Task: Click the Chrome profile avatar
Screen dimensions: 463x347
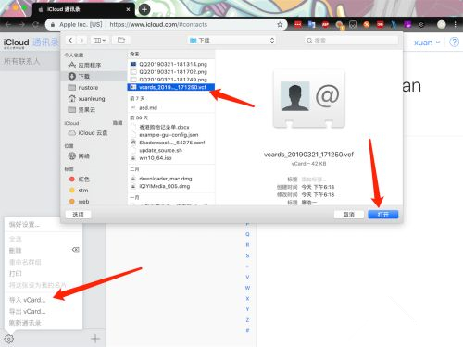Action: 442,24
